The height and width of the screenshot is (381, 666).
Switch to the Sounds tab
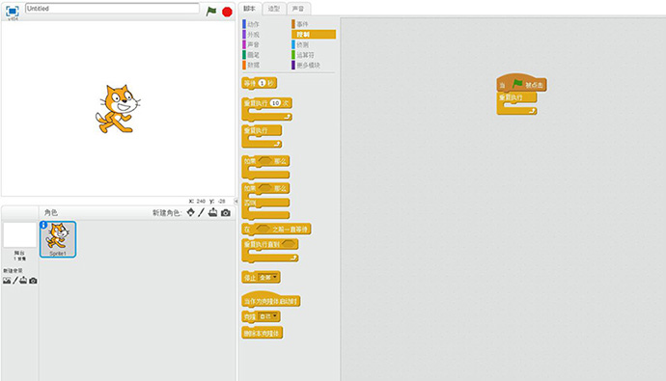pos(298,9)
